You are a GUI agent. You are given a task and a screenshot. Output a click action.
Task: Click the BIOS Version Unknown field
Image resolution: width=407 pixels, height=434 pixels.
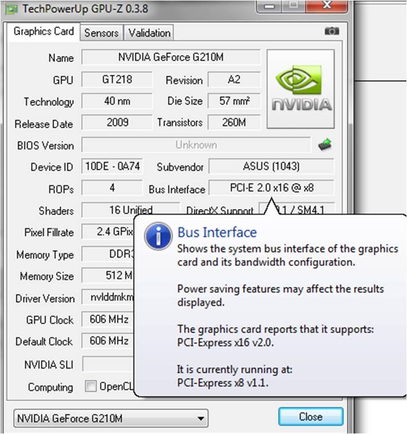[196, 144]
